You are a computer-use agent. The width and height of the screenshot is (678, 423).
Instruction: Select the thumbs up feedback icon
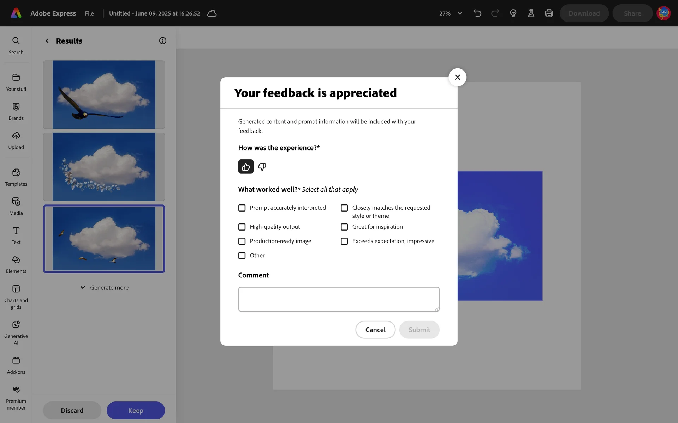coord(246,167)
